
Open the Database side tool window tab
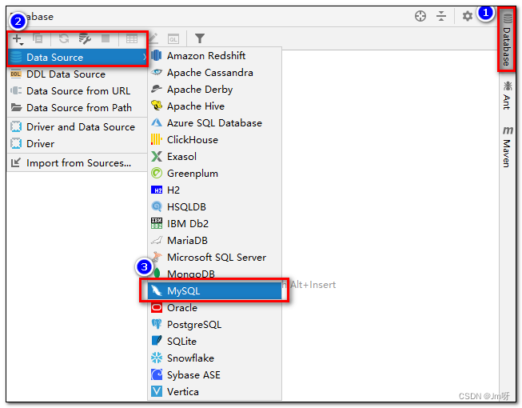[507, 39]
